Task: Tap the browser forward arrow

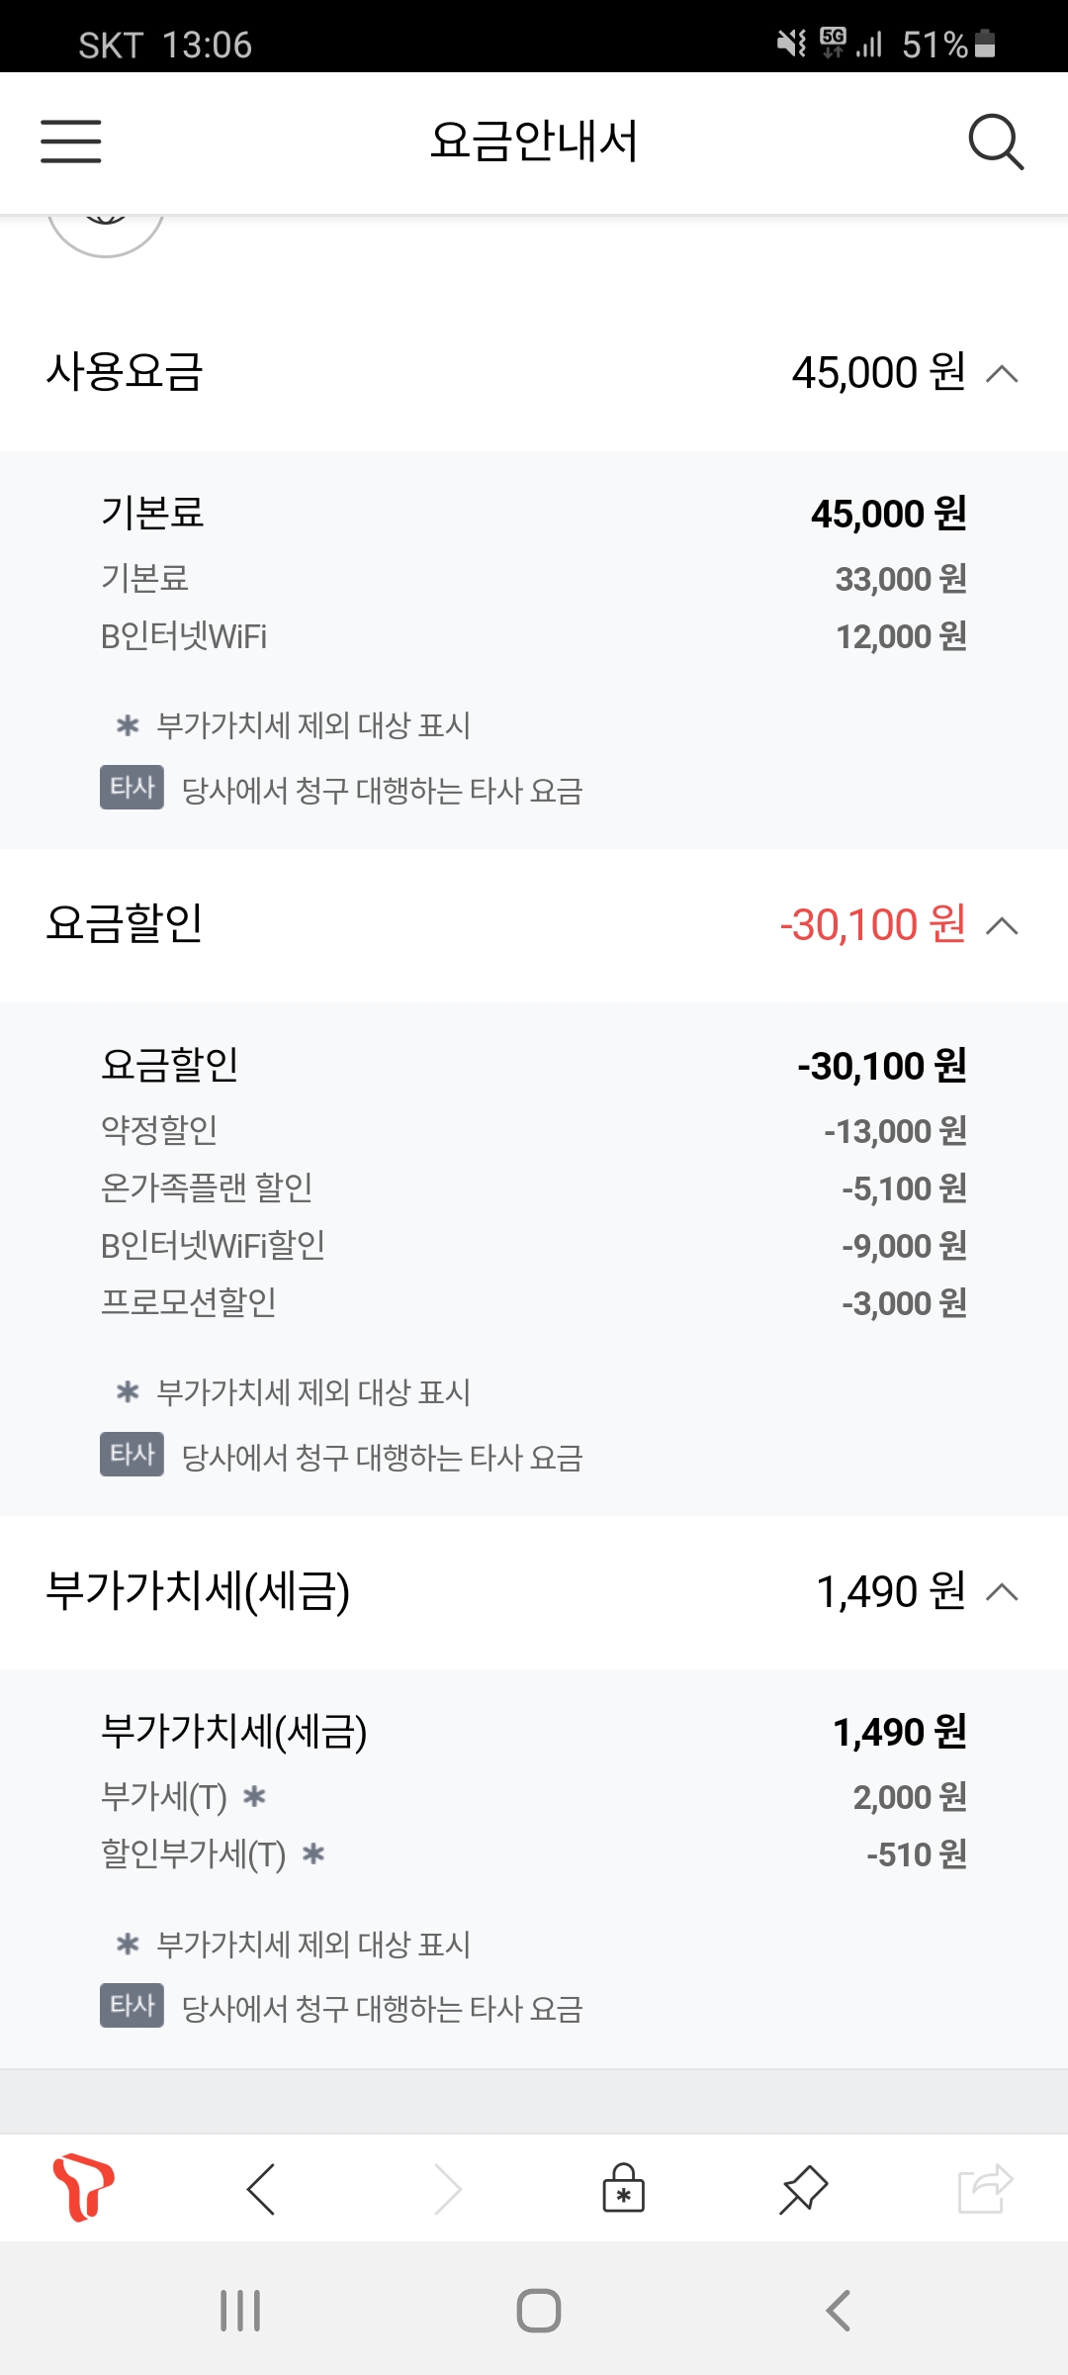Action: click(448, 2189)
